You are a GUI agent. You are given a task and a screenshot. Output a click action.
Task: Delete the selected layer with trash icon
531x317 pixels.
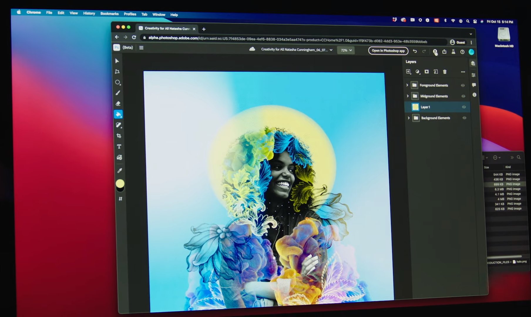coord(445,72)
